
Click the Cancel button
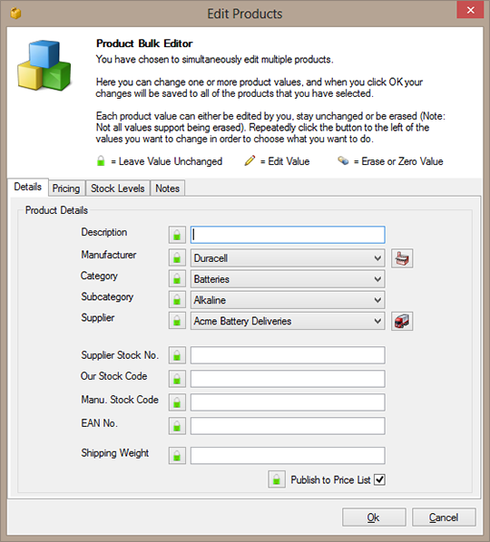pos(444,518)
